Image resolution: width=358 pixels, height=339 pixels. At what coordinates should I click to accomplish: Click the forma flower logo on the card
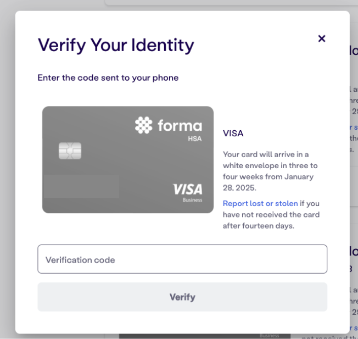144,125
